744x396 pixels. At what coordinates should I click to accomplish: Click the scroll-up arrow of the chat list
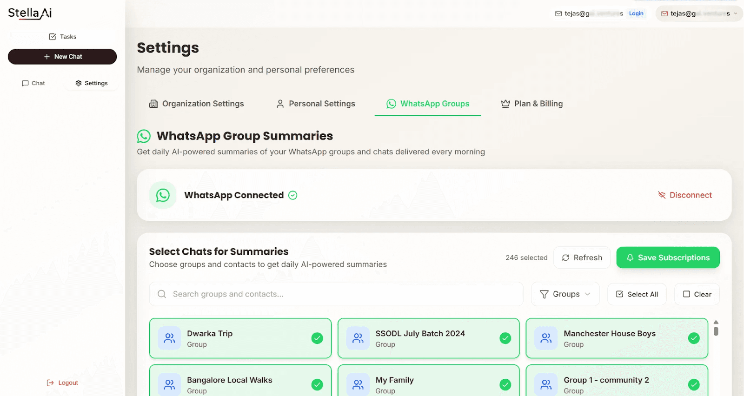[x=716, y=322]
